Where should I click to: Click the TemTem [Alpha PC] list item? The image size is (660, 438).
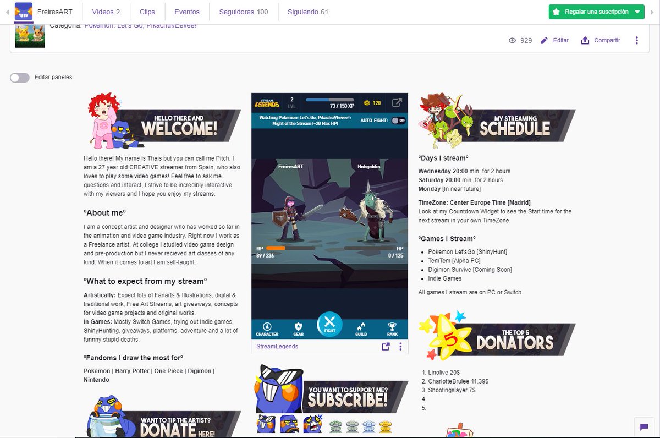click(x=454, y=261)
